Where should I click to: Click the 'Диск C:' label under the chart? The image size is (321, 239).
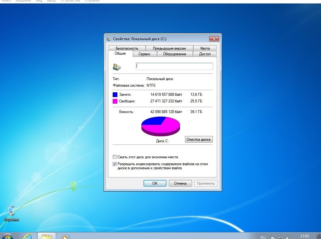coord(162,141)
